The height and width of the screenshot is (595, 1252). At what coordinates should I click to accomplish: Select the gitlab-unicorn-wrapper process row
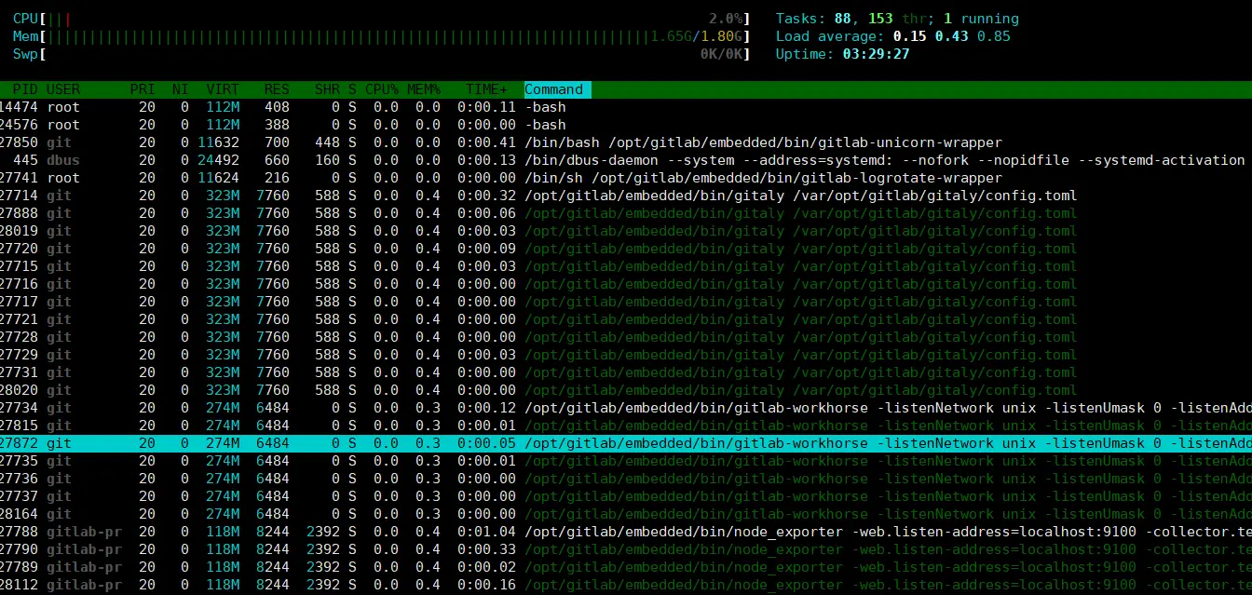[626, 142]
